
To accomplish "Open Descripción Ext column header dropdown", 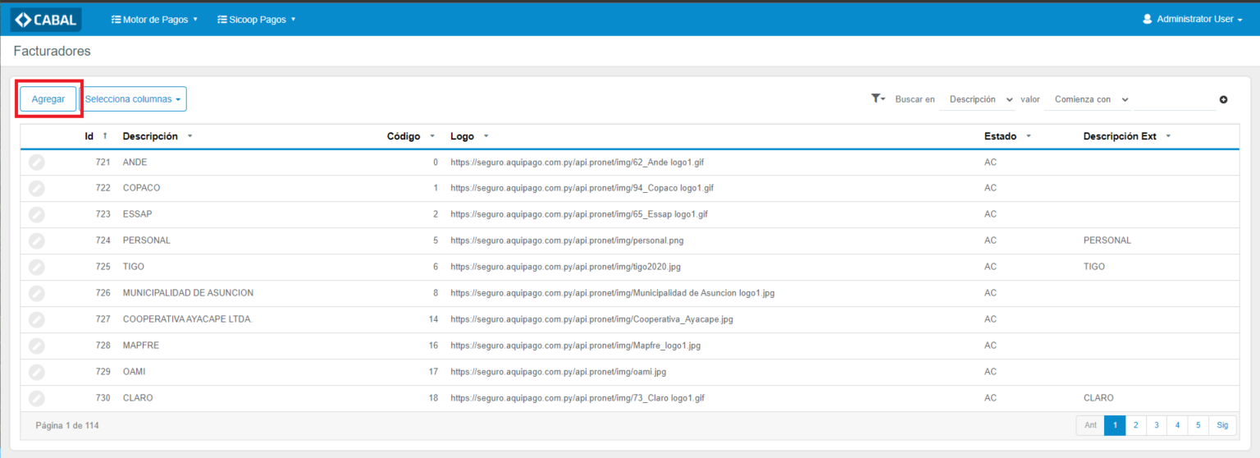I will point(1168,136).
